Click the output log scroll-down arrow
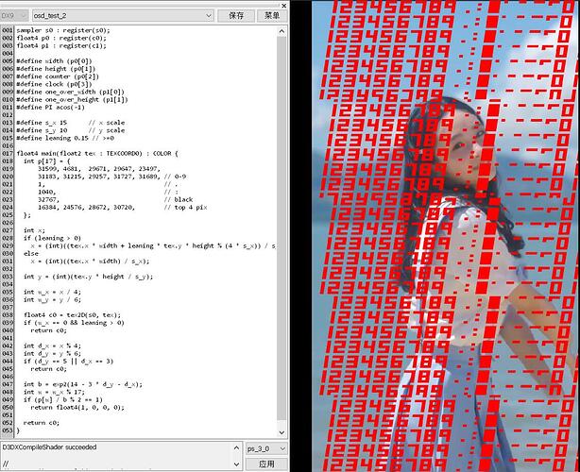Viewport: 580px width, 472px height. click(236, 465)
